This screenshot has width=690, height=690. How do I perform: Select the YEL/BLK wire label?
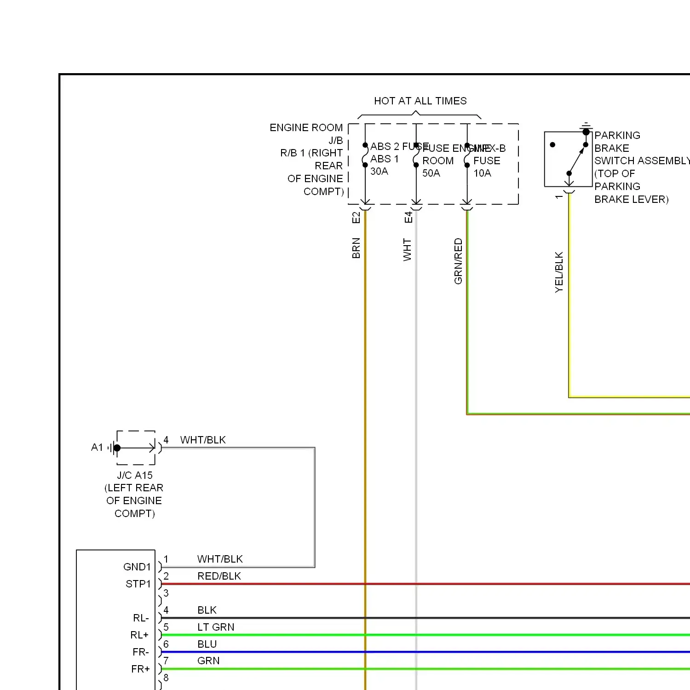(559, 272)
